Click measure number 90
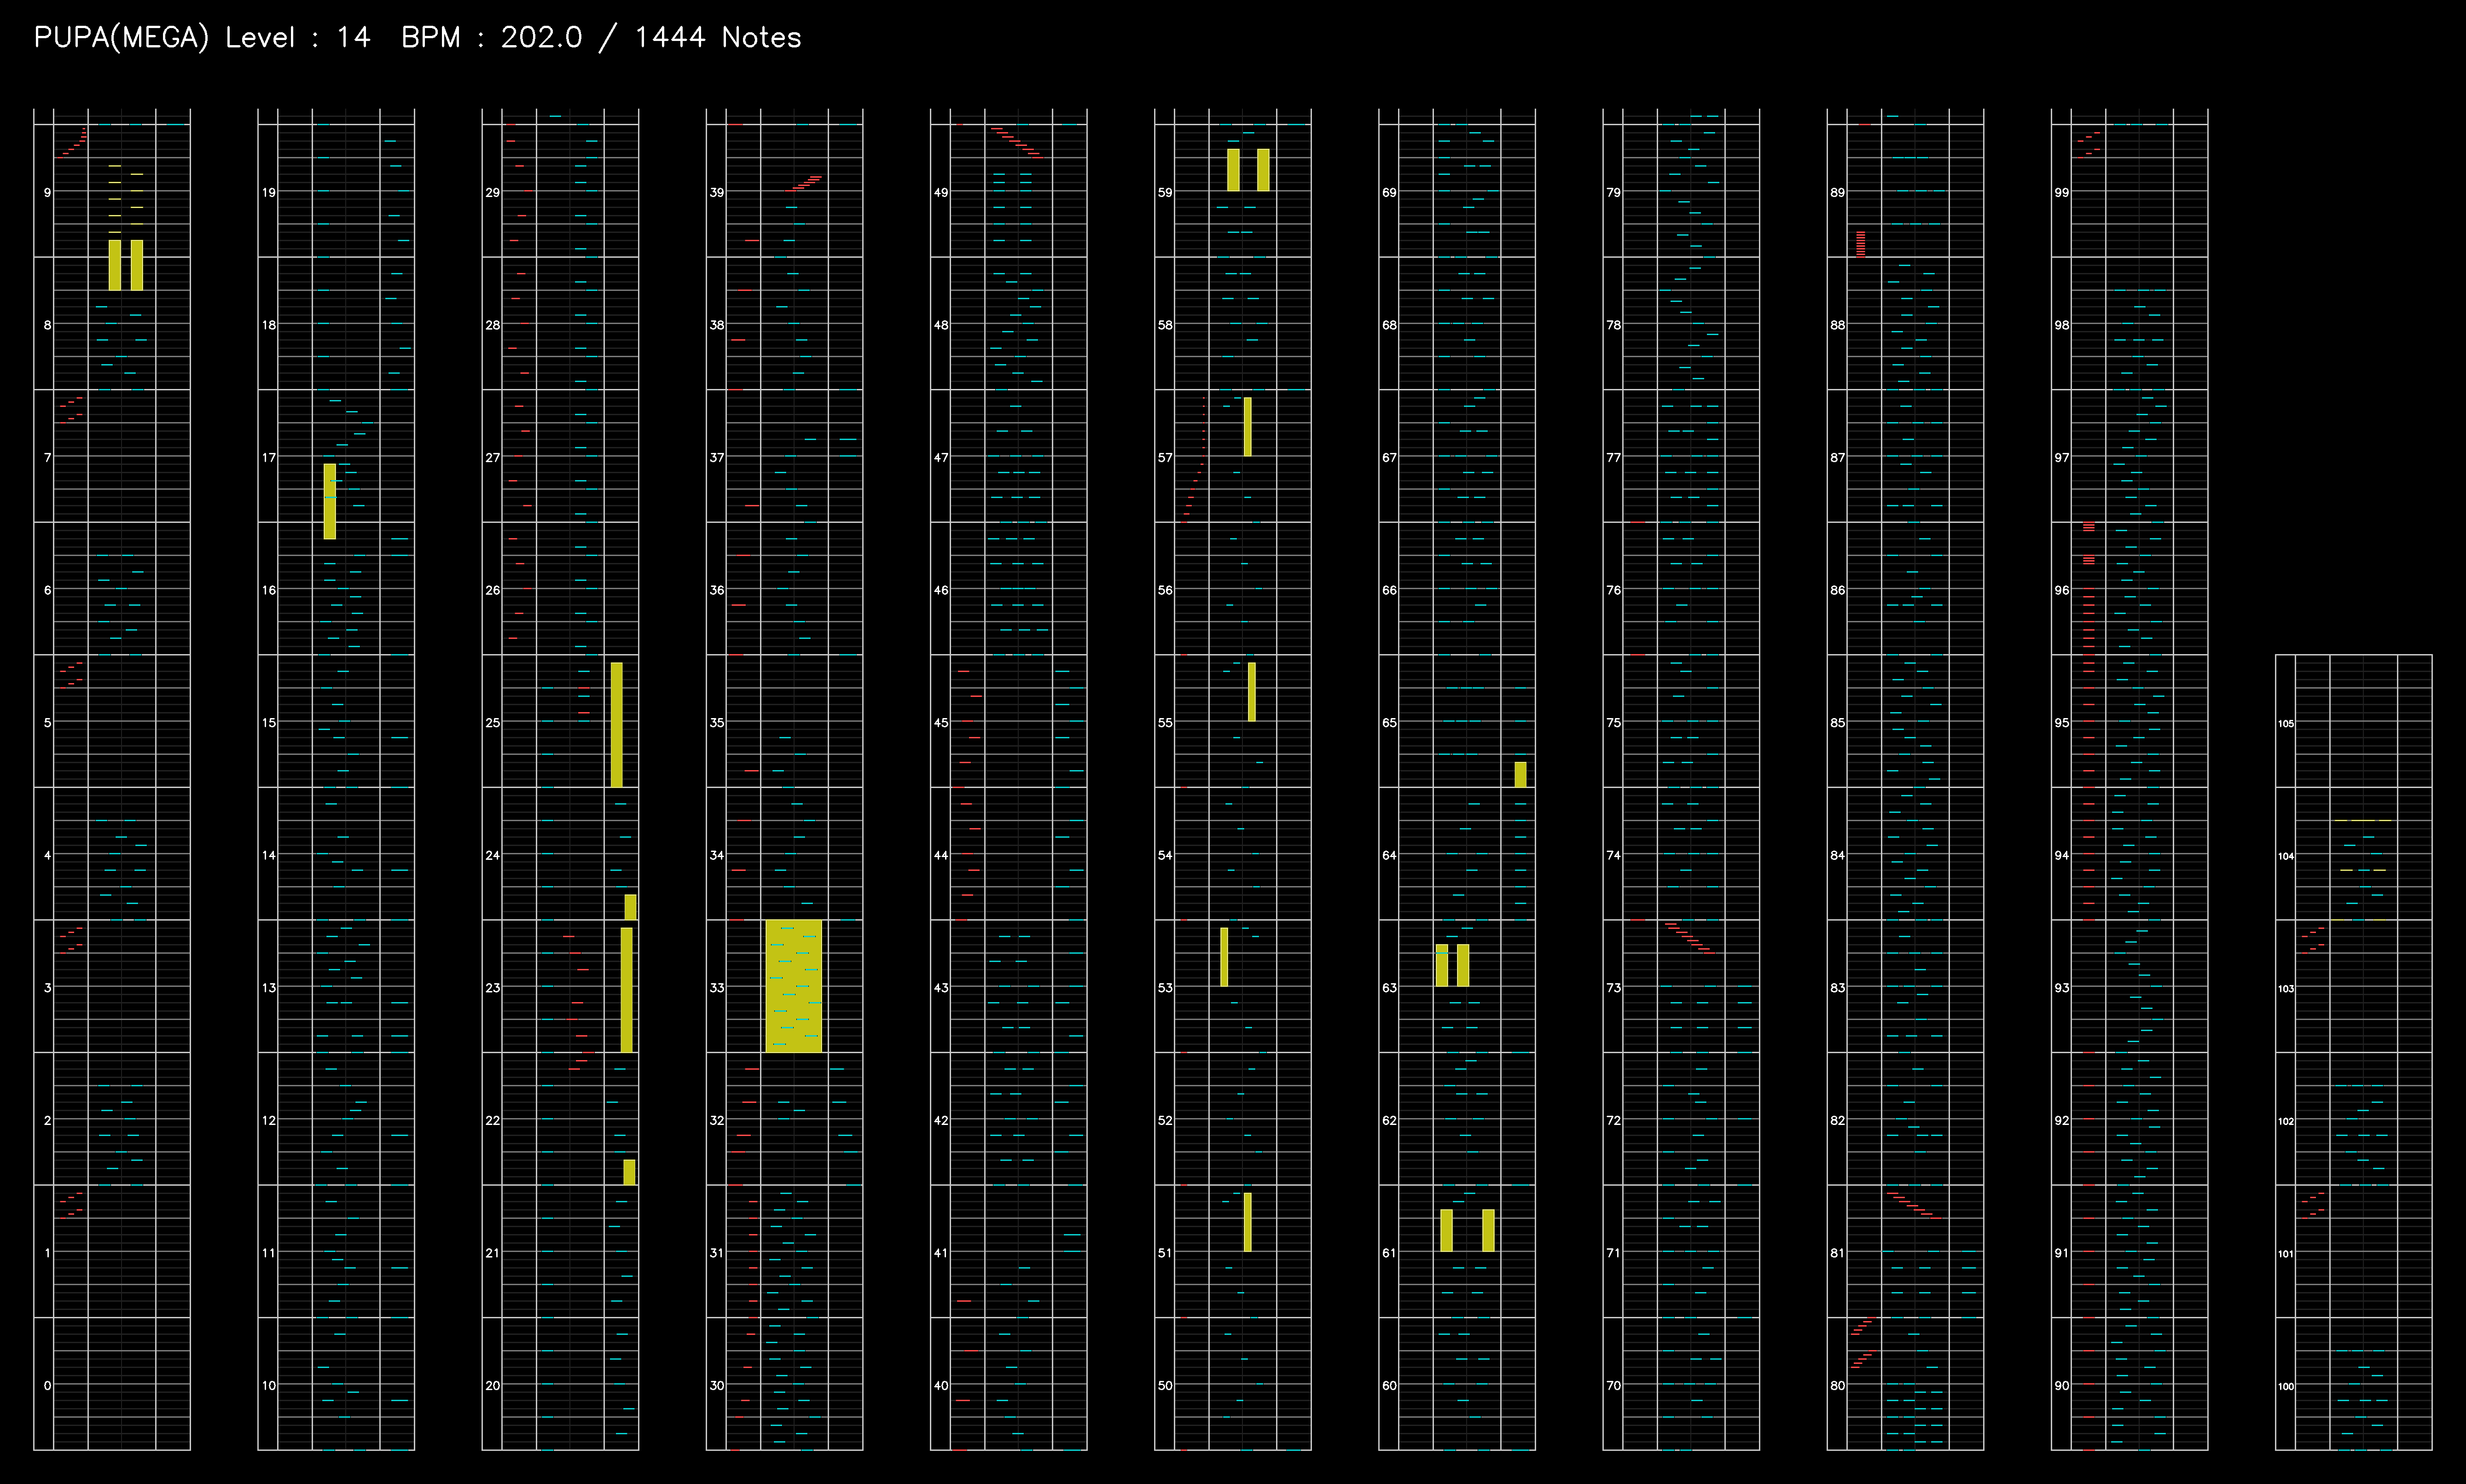This screenshot has height=1484, width=2466. [x=2061, y=1385]
